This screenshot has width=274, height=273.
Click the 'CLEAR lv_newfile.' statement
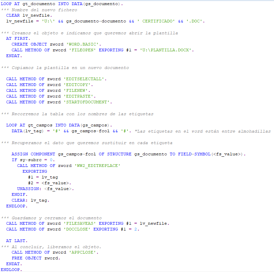[x=29, y=15]
